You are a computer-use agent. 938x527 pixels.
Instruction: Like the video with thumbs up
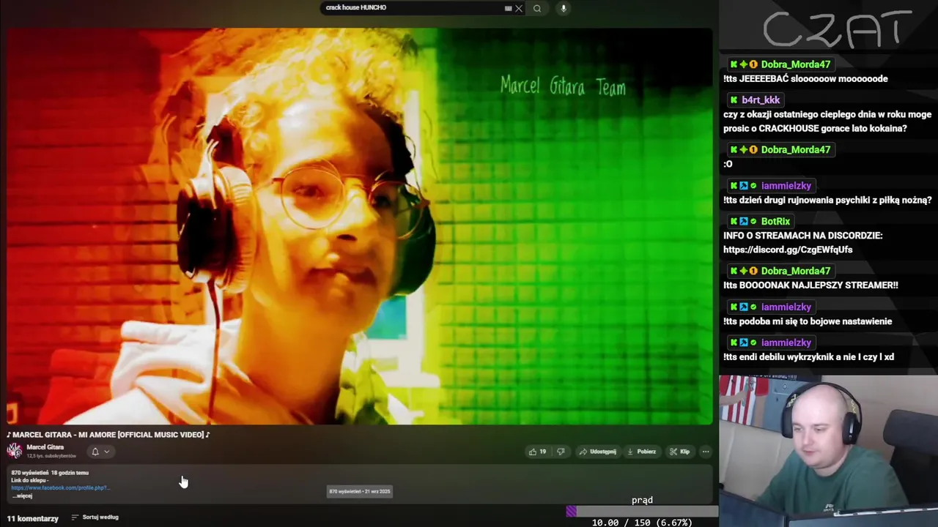click(537, 452)
